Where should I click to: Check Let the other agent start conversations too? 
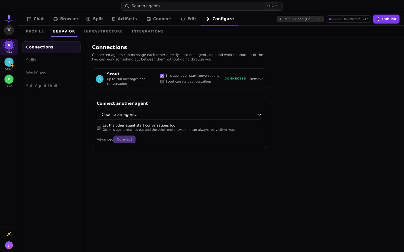coord(99,128)
